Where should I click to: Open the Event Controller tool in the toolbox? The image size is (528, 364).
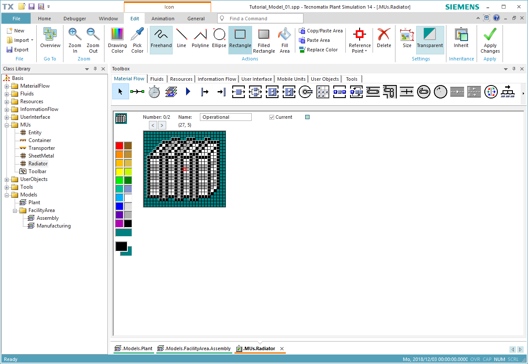coord(154,91)
